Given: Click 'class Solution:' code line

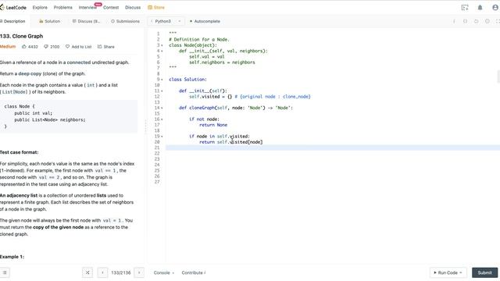Looking at the screenshot, I should tap(187, 80).
